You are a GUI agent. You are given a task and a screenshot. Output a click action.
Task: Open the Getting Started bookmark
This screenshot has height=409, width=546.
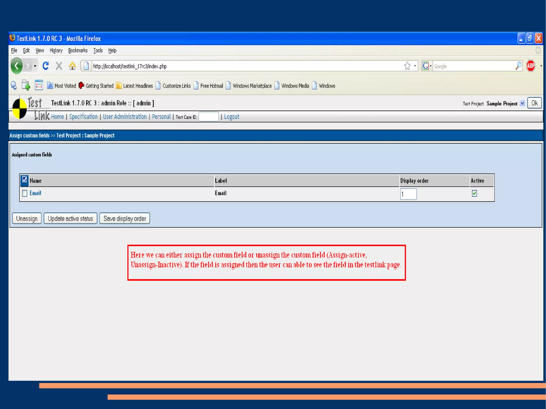[x=96, y=86]
